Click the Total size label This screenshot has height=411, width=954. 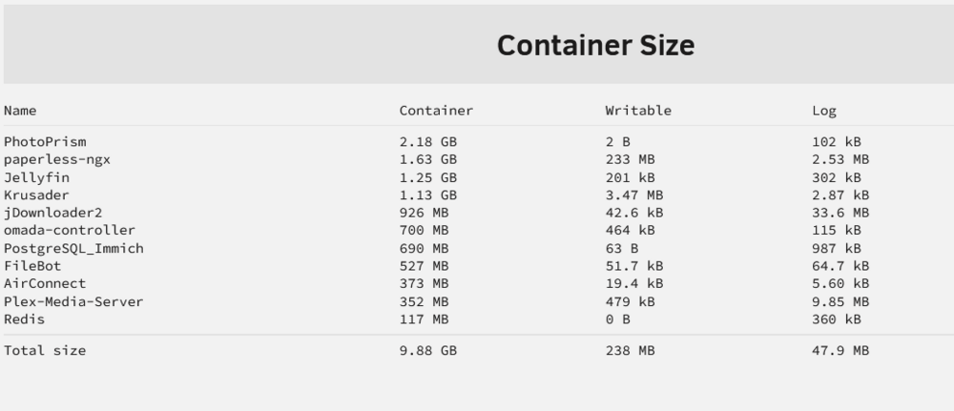click(x=45, y=350)
